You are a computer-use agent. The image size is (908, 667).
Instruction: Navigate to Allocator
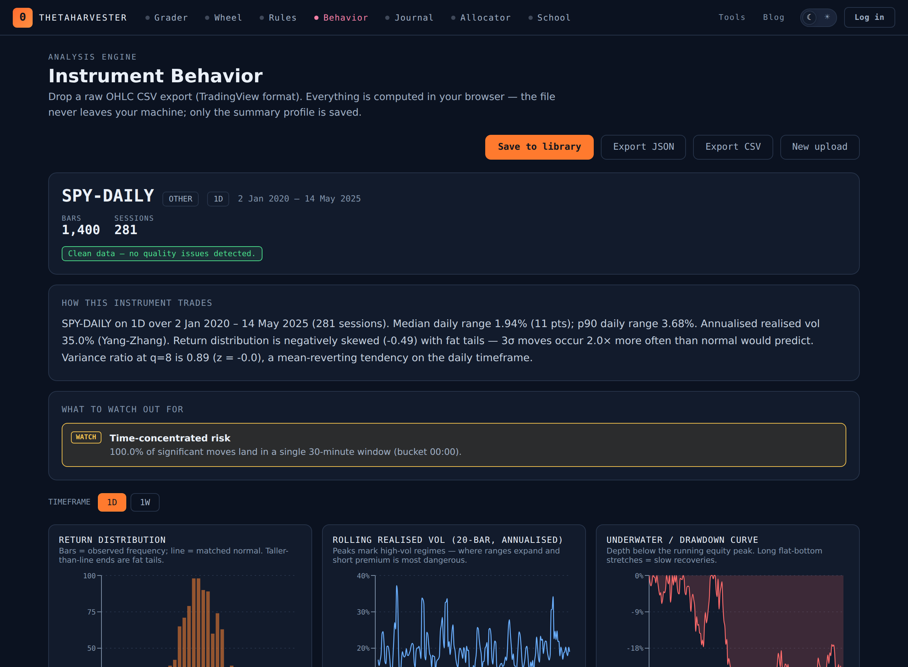(x=481, y=18)
